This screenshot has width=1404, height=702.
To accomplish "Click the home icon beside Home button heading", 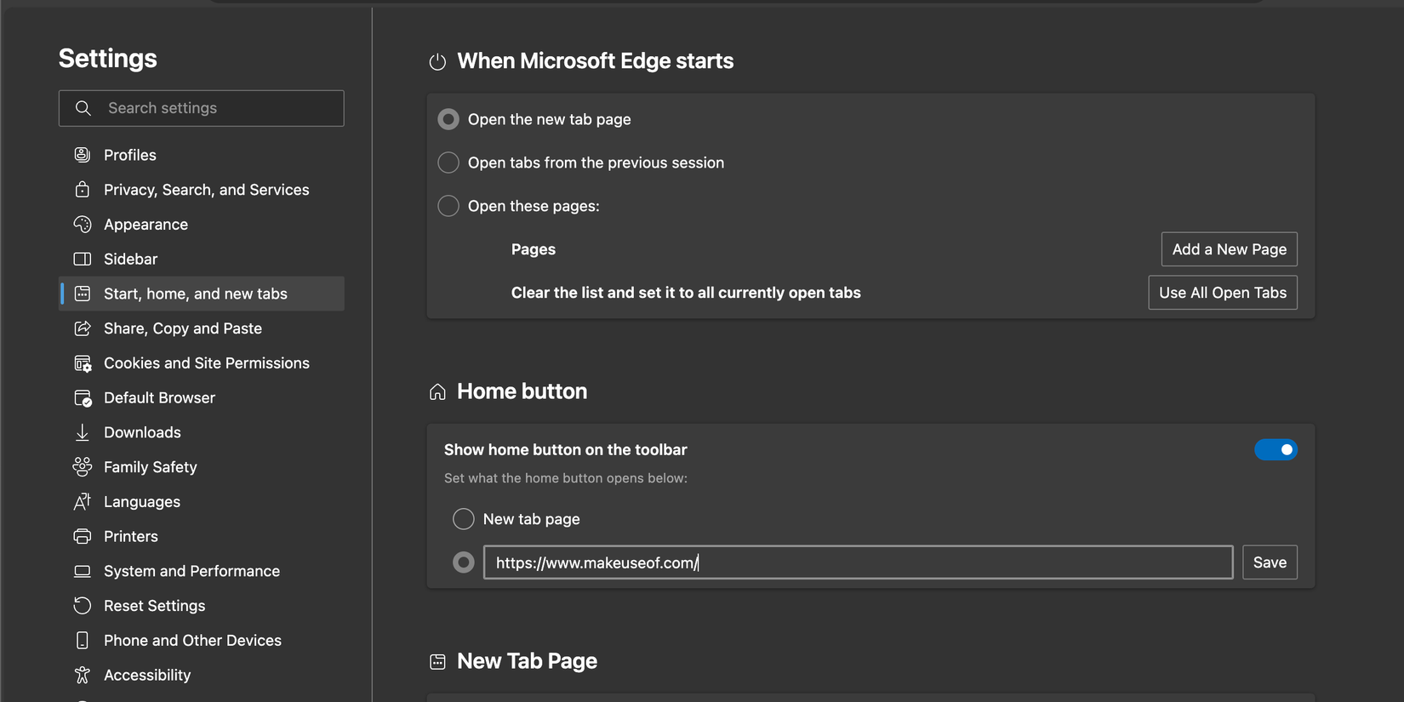I will pyautogui.click(x=437, y=391).
